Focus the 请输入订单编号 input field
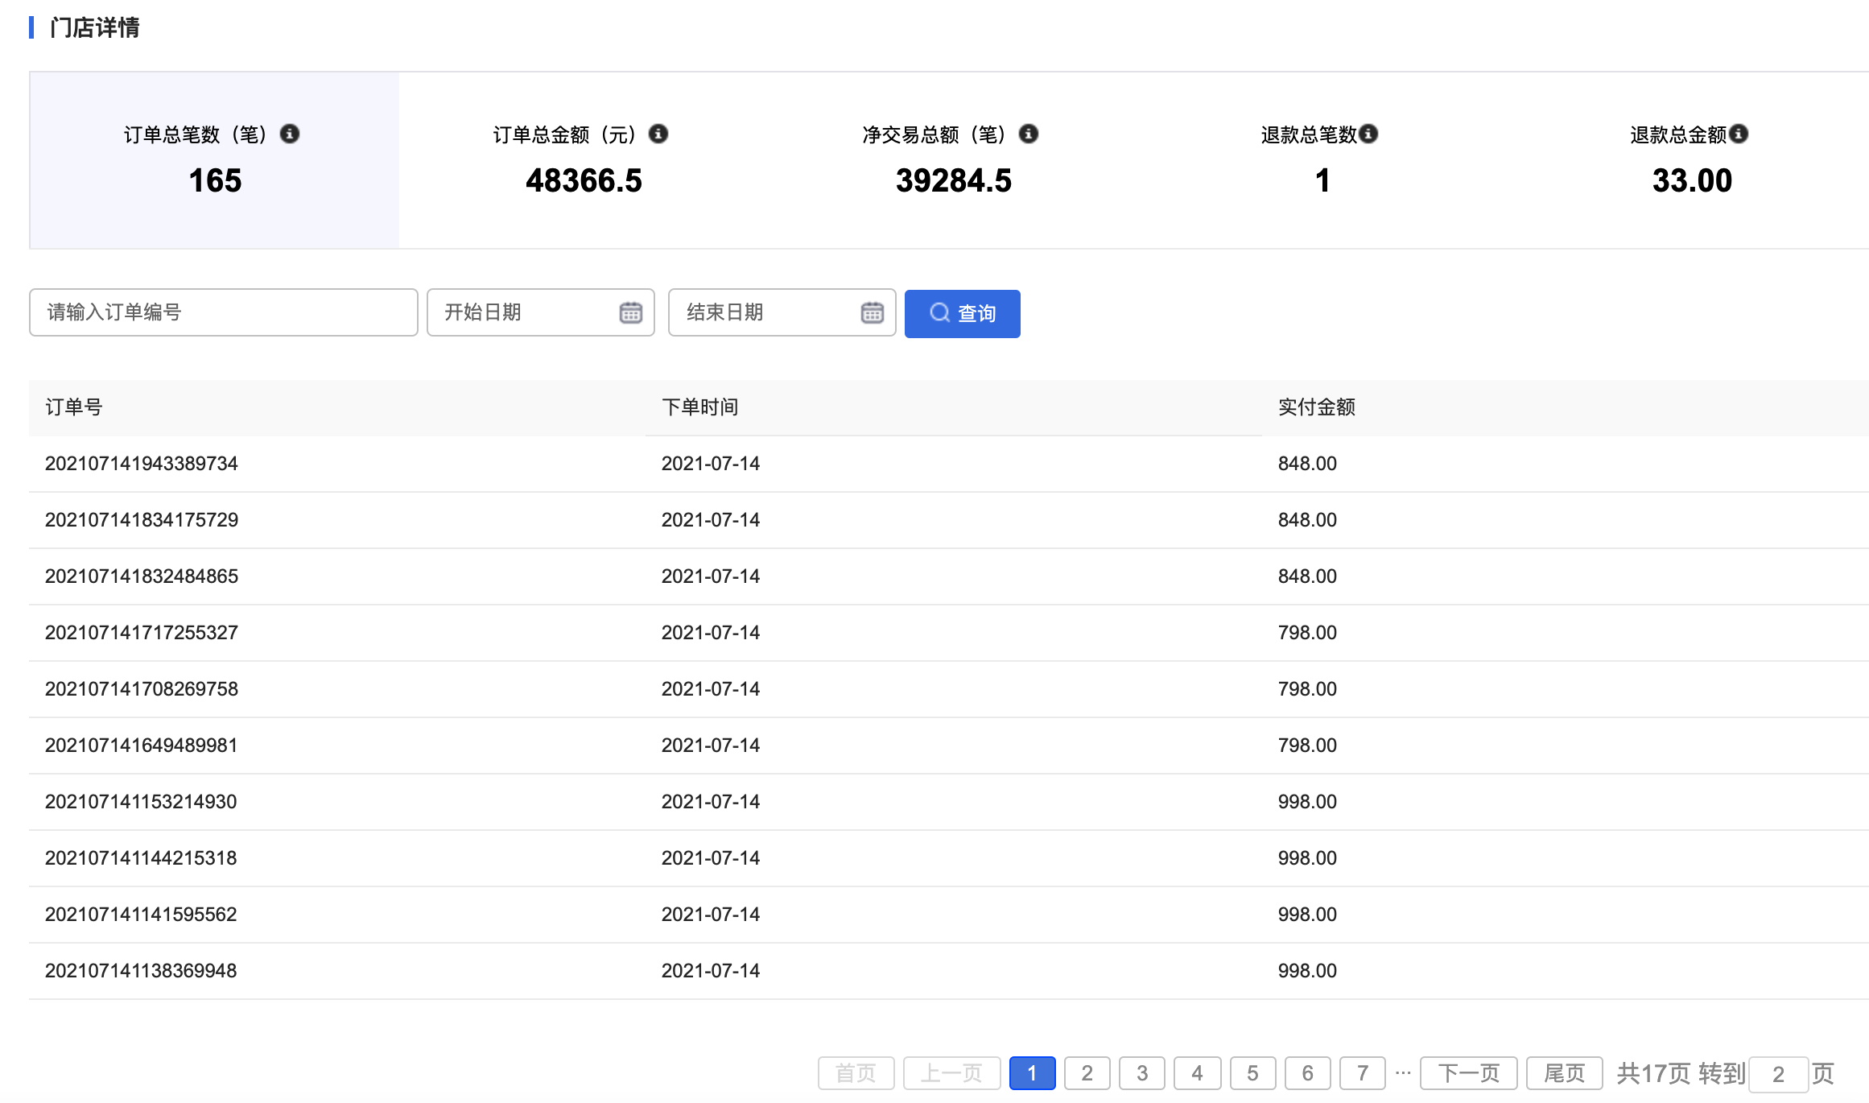Image resolution: width=1869 pixels, height=1103 pixels. [x=223, y=312]
